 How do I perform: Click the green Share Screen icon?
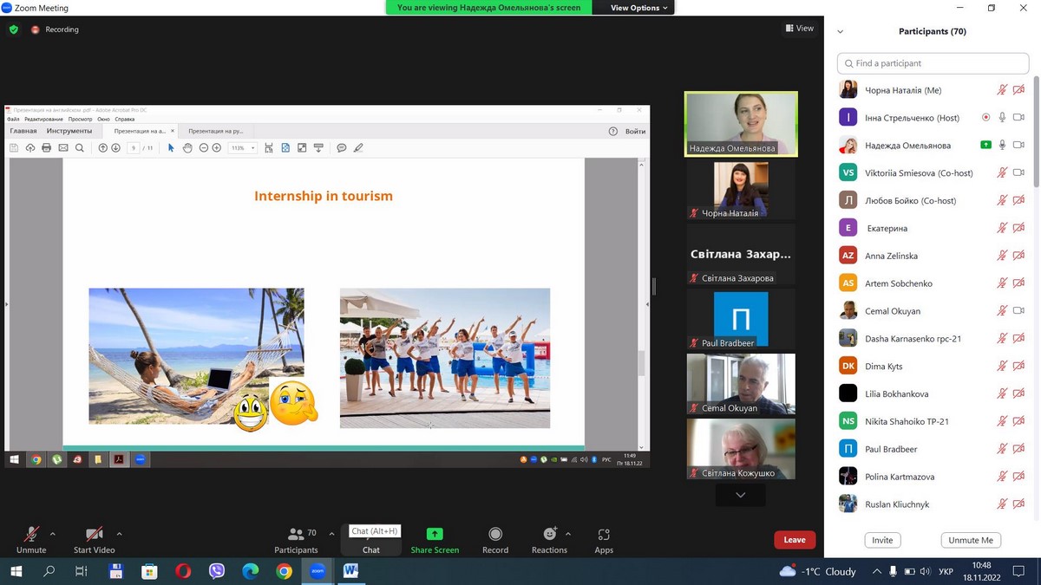click(x=435, y=535)
